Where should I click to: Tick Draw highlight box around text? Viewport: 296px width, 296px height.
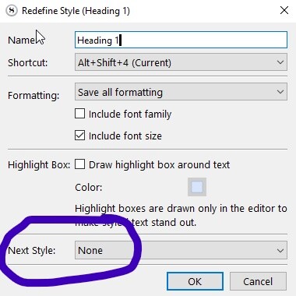[x=79, y=164]
